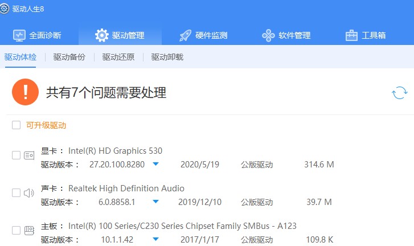Switch to the 驱动卸载 sub-tab
The image size is (414, 246).
coord(167,57)
